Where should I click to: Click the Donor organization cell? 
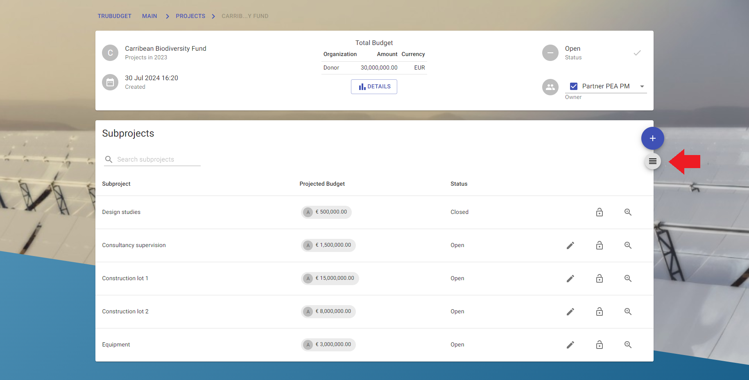click(331, 67)
